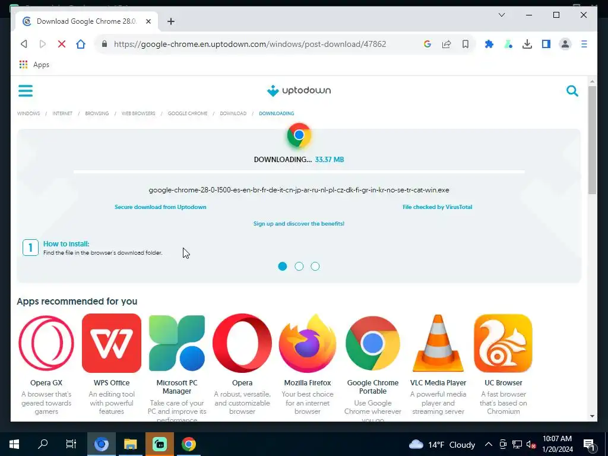Go to WEB BROWSERS breadcrumb

click(x=138, y=113)
